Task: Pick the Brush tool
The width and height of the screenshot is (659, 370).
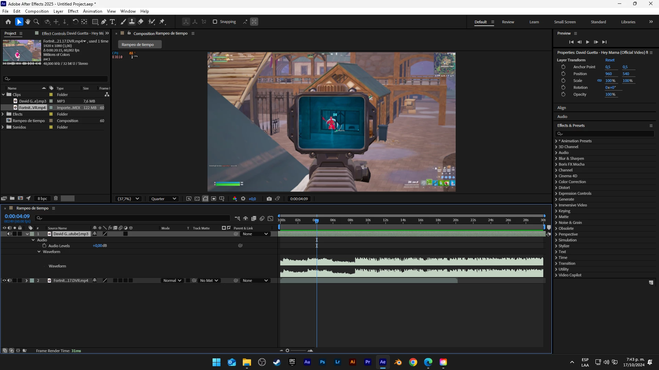Action: pyautogui.click(x=123, y=22)
